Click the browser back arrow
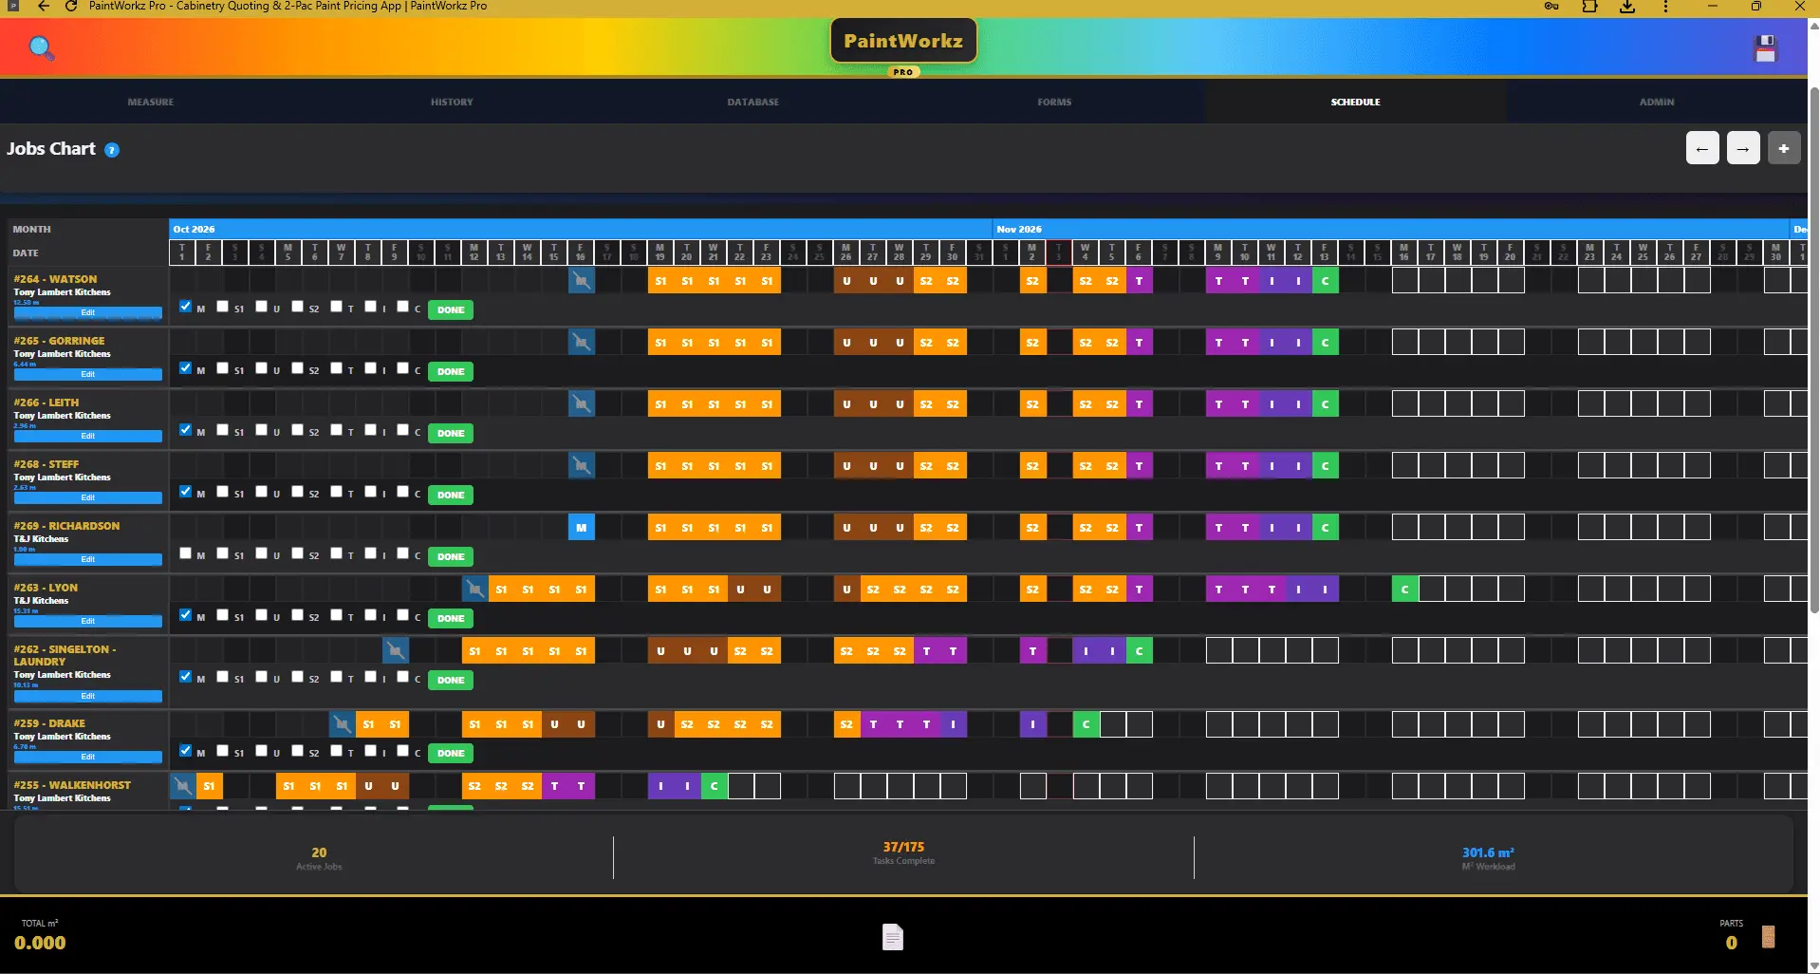The height and width of the screenshot is (974, 1820). pos(44,7)
